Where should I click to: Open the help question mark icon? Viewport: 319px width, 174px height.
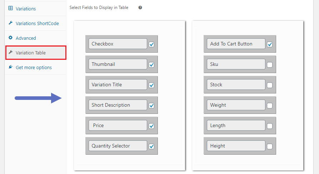point(140,8)
